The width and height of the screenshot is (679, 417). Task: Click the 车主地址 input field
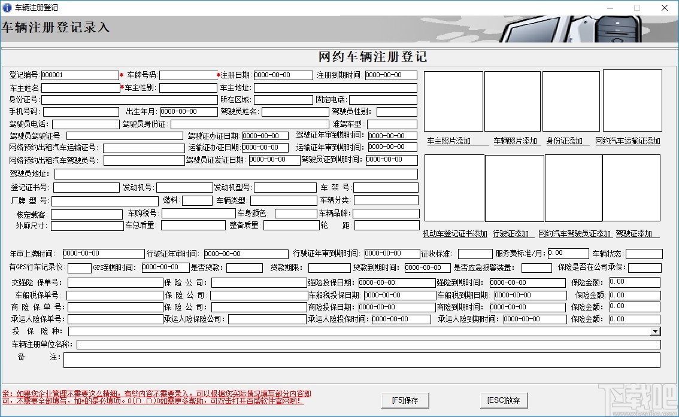coord(335,88)
